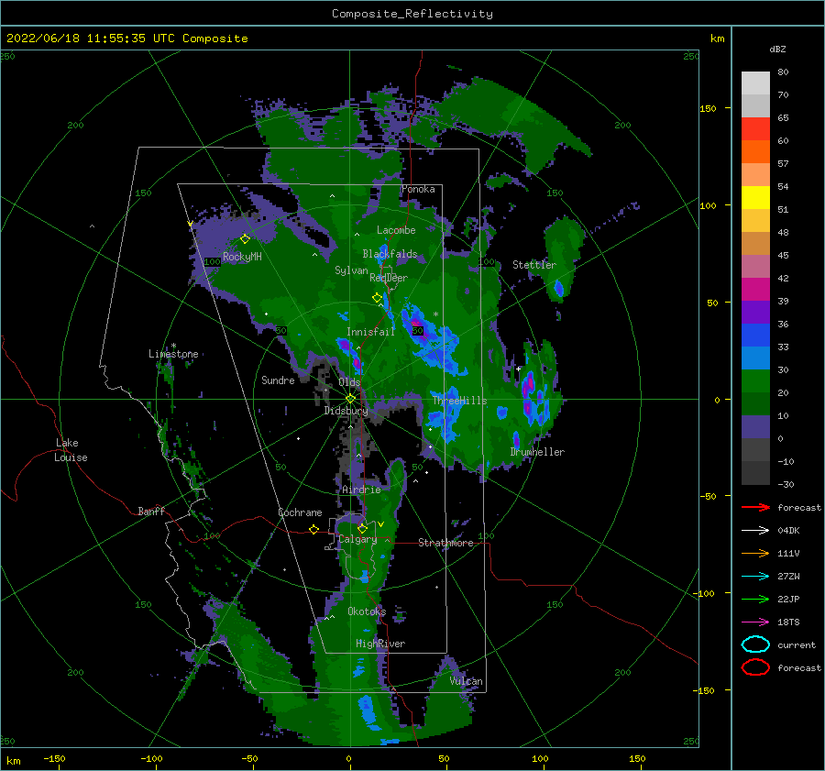Click the Stettler city label
Image resolution: width=825 pixels, height=771 pixels.
tap(534, 265)
